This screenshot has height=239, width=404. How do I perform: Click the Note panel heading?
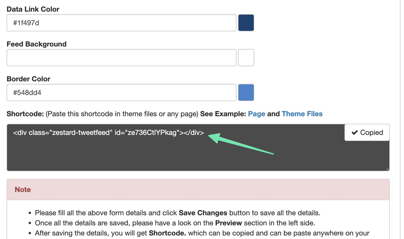pos(23,189)
